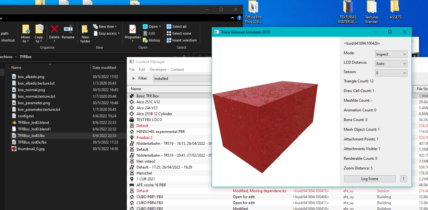Open Easy access dropdown in Explorer

tap(106, 33)
